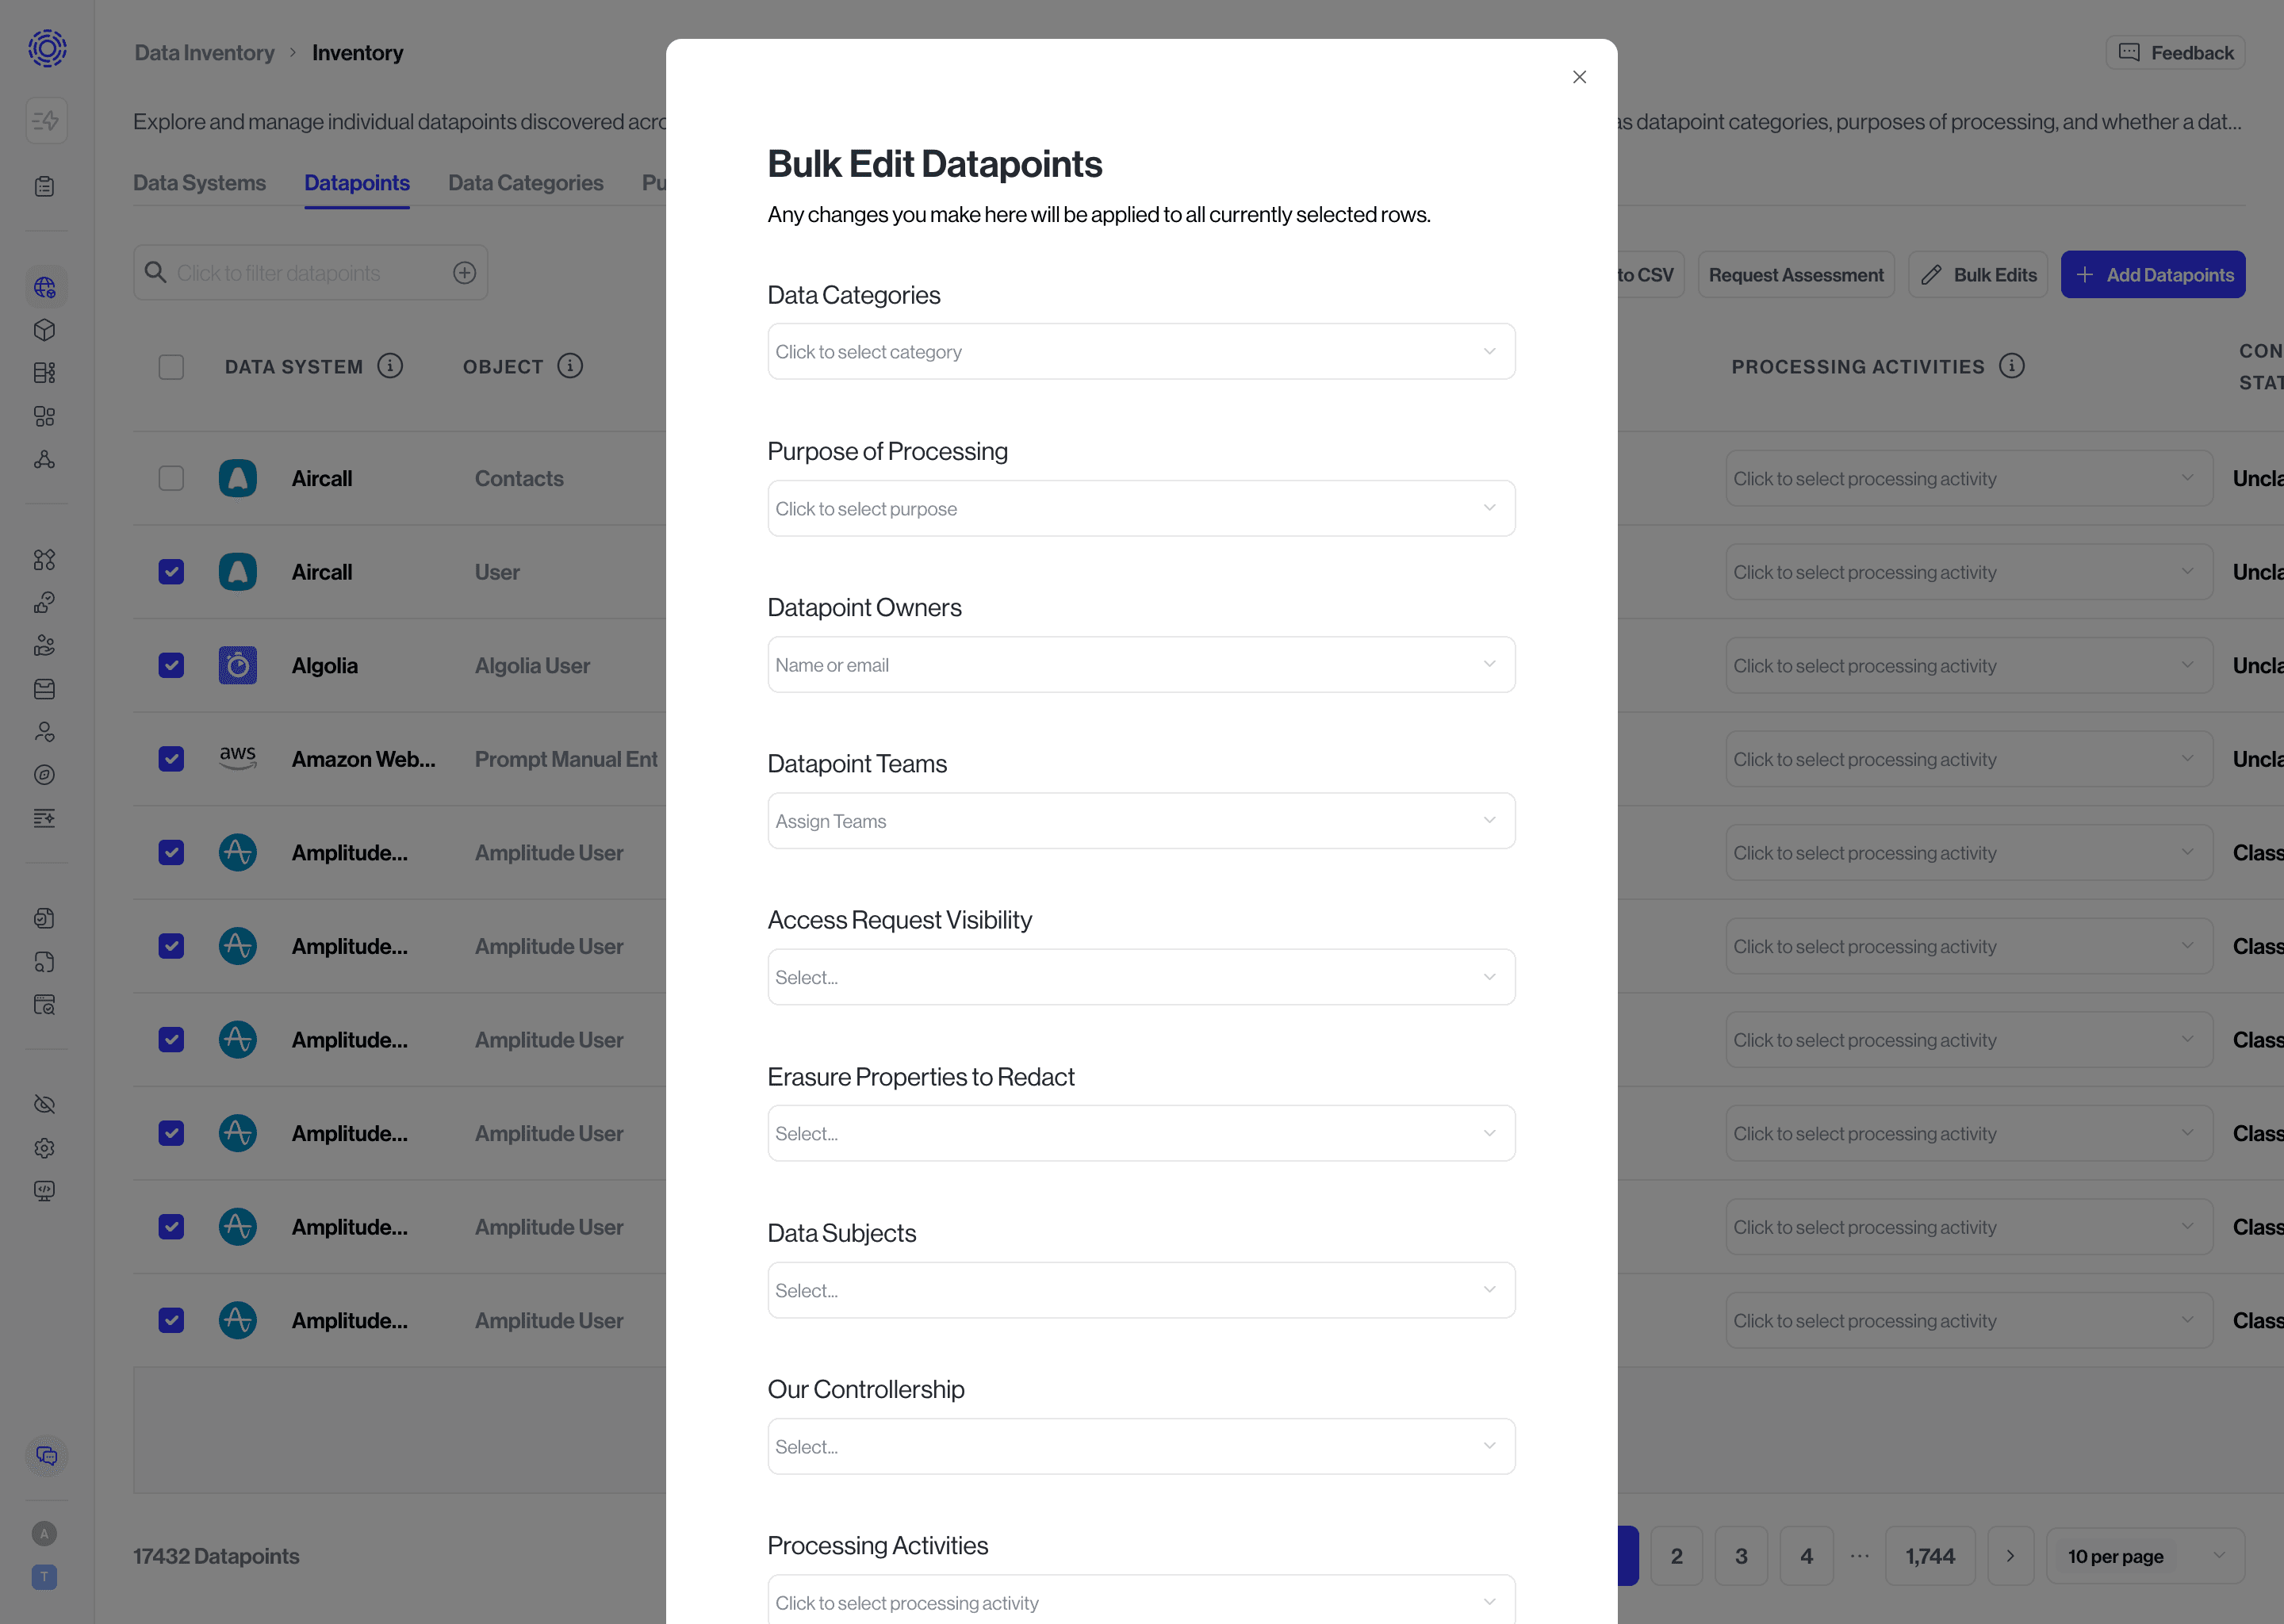Open the Data Categories dropdown
The height and width of the screenshot is (1624, 2284).
pyautogui.click(x=1140, y=352)
